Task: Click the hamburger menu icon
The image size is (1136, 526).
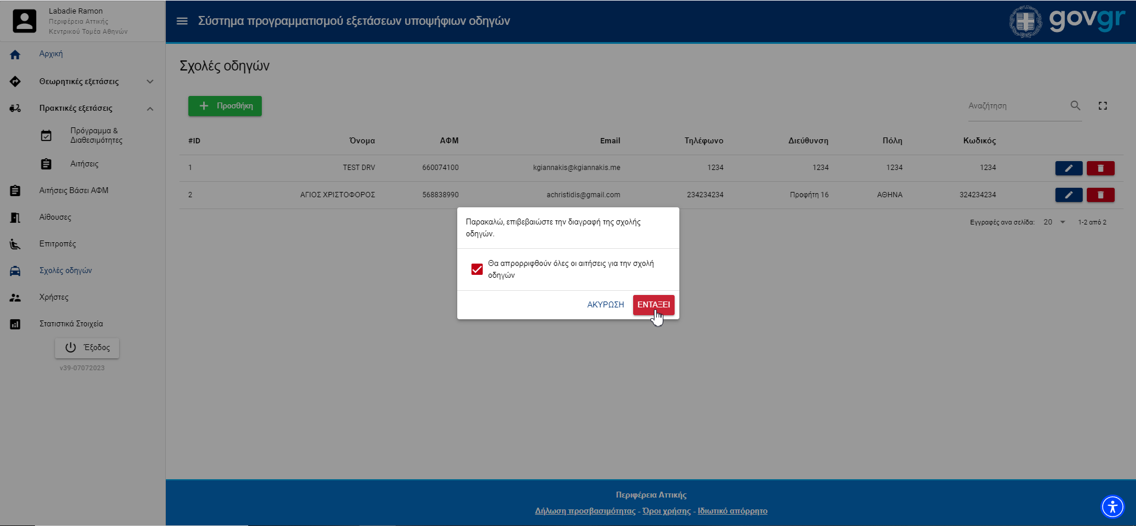Action: point(182,21)
